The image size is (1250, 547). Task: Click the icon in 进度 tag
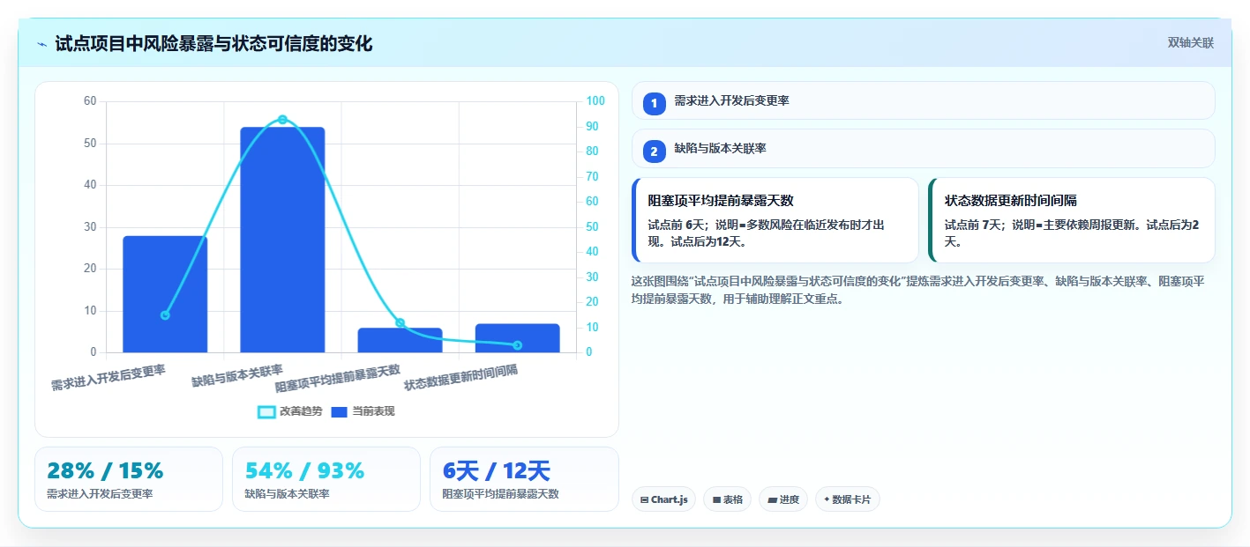(x=773, y=499)
